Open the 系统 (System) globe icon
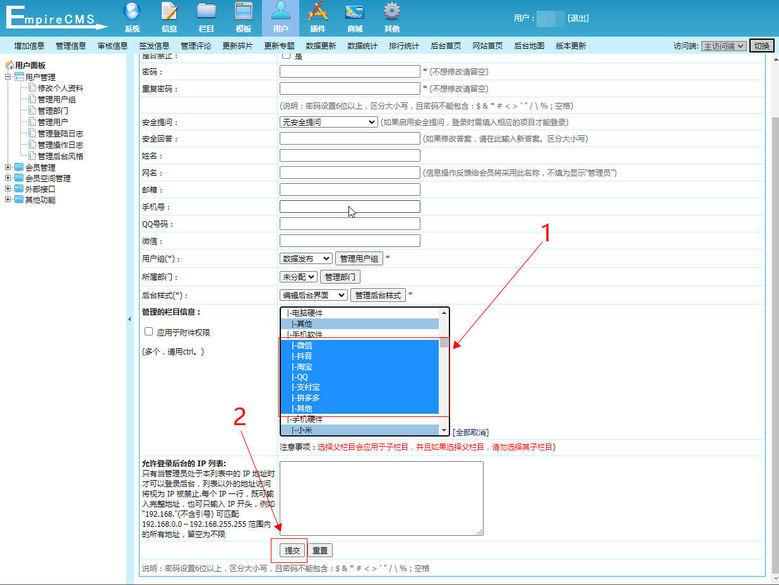The width and height of the screenshot is (779, 585). pyautogui.click(x=132, y=14)
